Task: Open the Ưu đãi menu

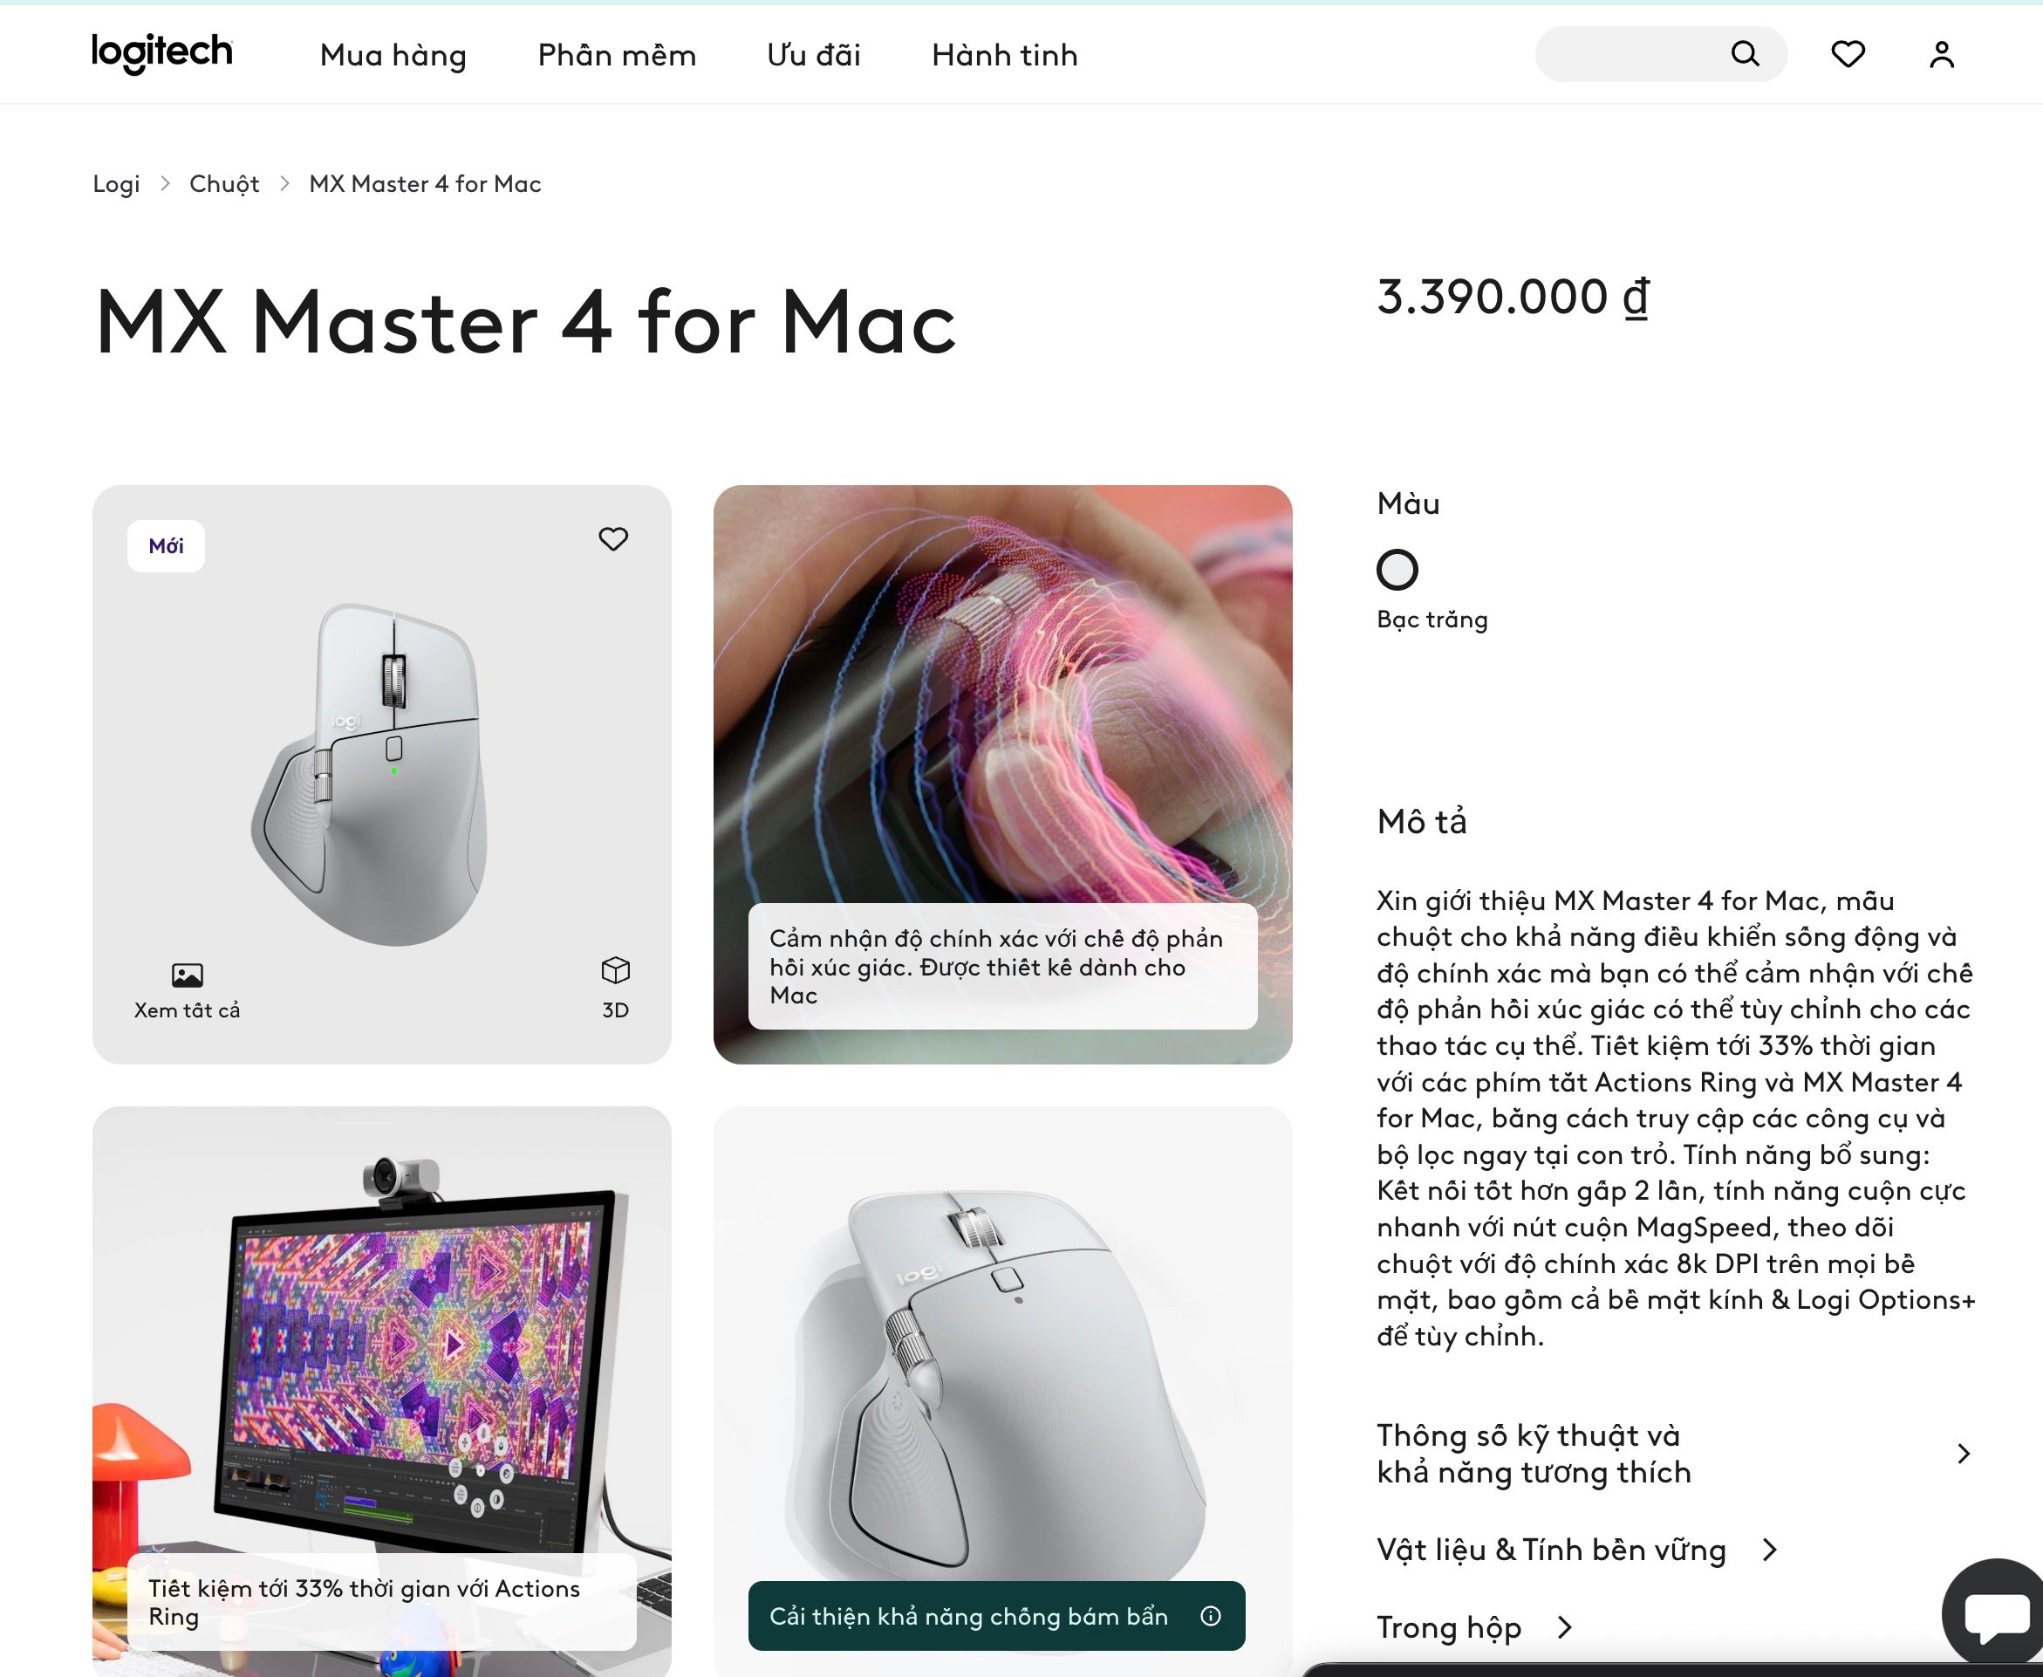Action: pos(813,55)
